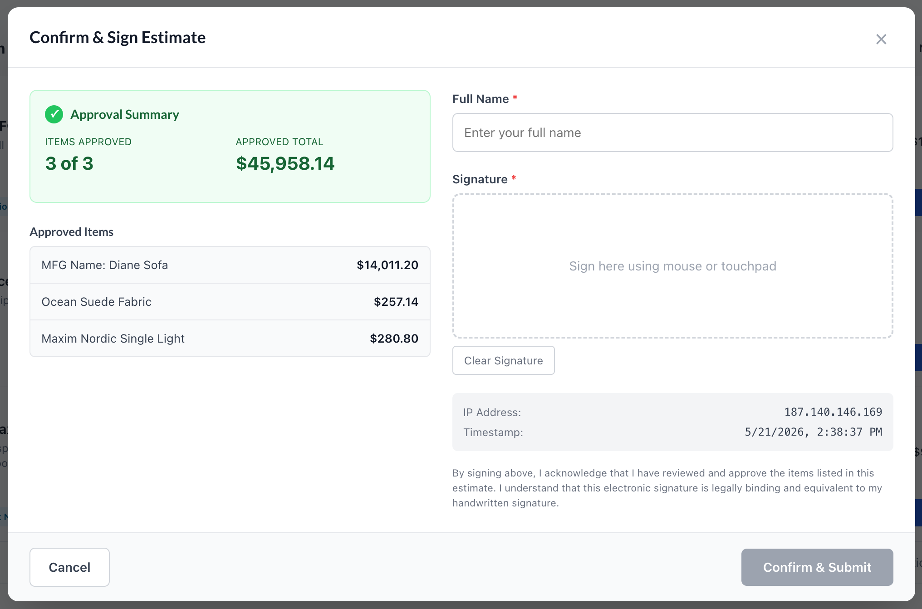Click the Confirm & Sign Estimate title

(118, 38)
